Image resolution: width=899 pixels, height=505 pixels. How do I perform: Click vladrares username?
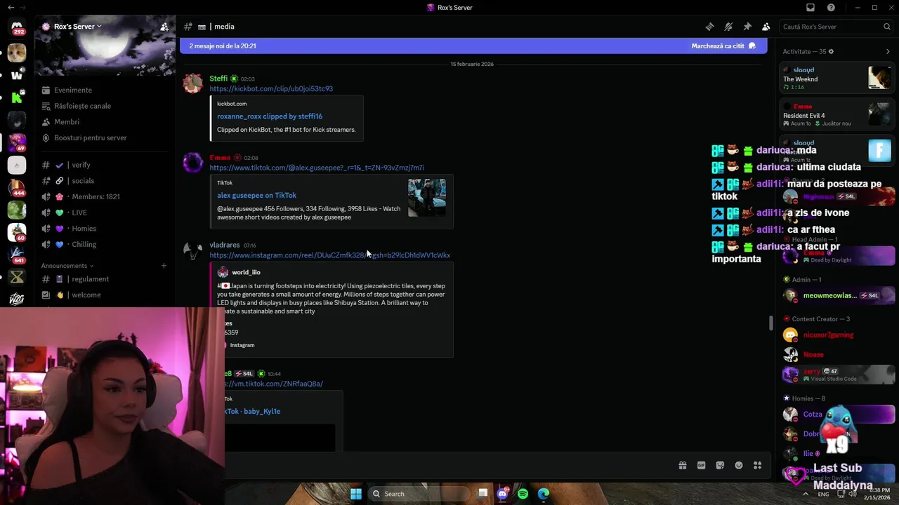(x=225, y=245)
